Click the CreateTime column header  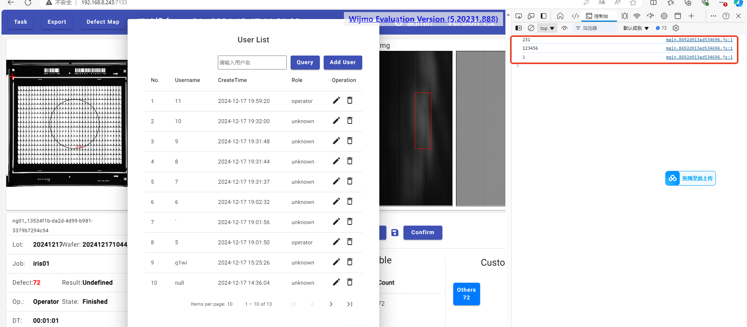[232, 80]
